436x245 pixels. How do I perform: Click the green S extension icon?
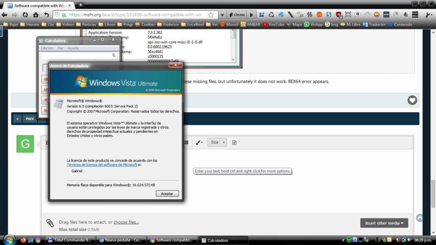[x=329, y=15]
